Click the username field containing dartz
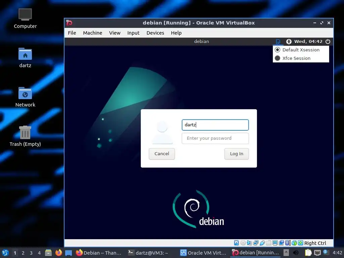The height and width of the screenshot is (258, 344). tap(215, 125)
